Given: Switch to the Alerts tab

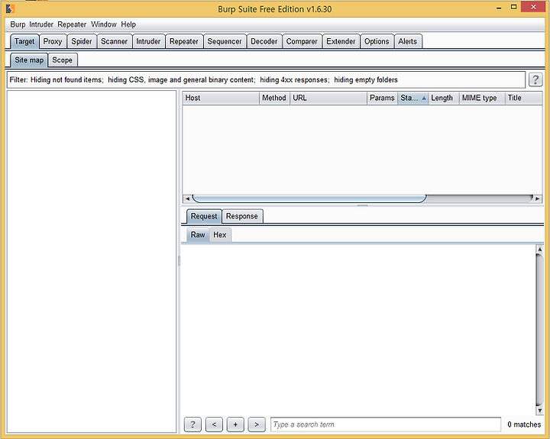Looking at the screenshot, I should click(408, 41).
